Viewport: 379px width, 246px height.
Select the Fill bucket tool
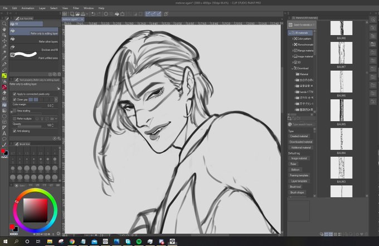click(4, 105)
